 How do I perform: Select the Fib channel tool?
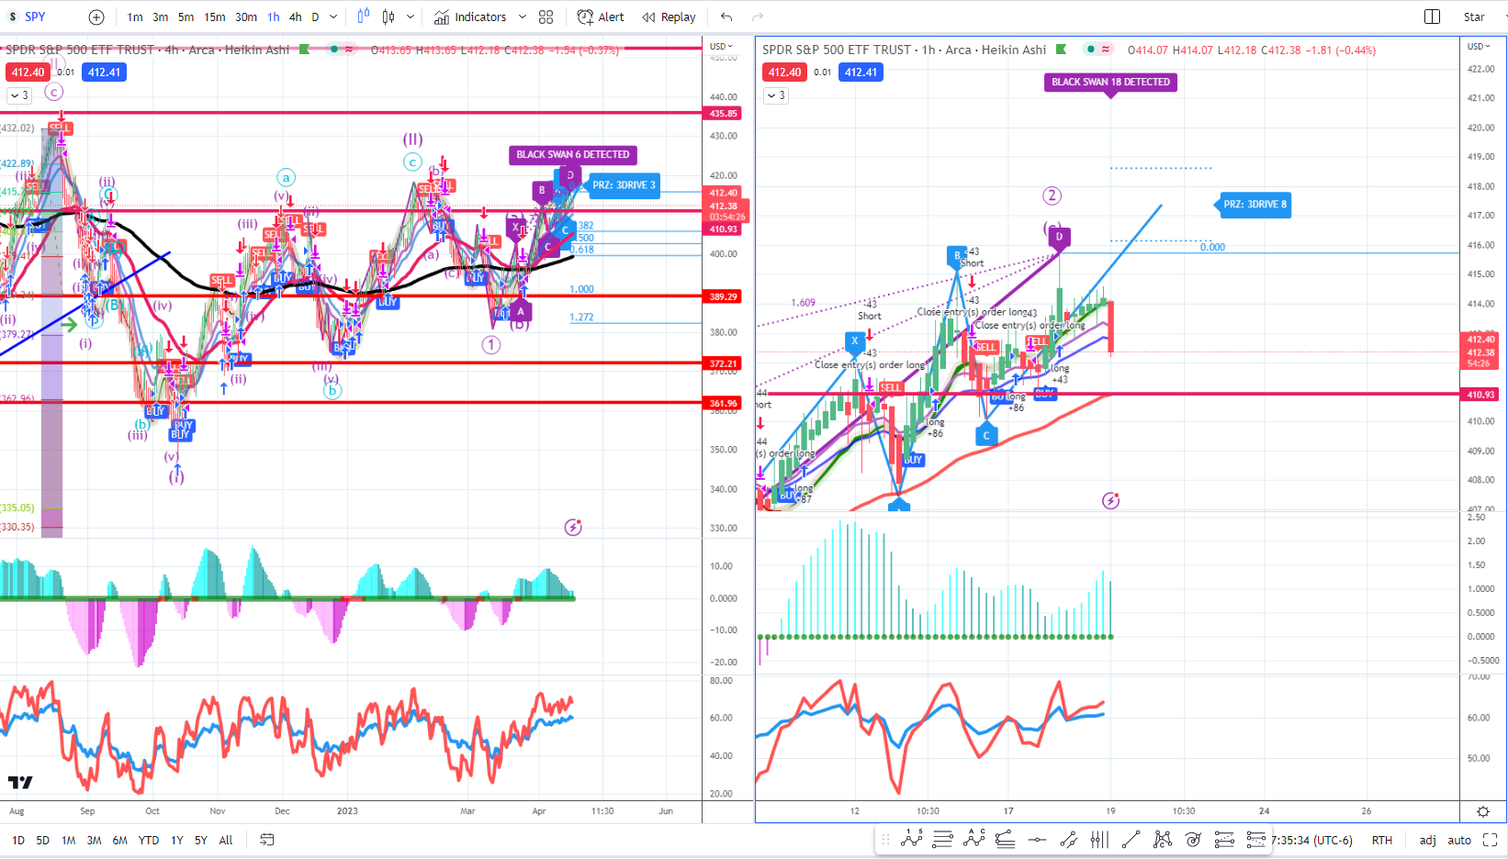click(x=1255, y=839)
